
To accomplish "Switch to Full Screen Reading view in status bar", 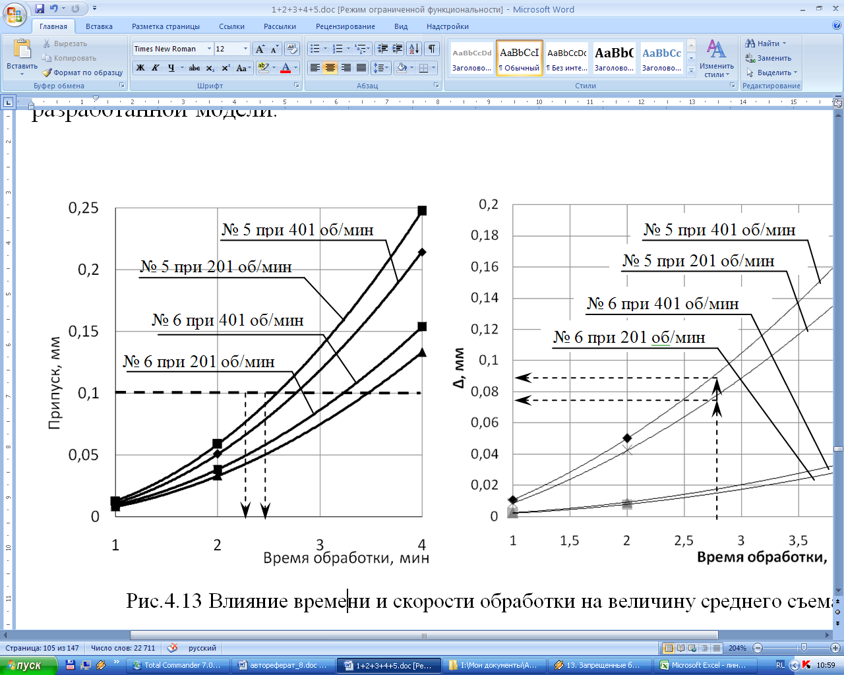I will coord(682,648).
